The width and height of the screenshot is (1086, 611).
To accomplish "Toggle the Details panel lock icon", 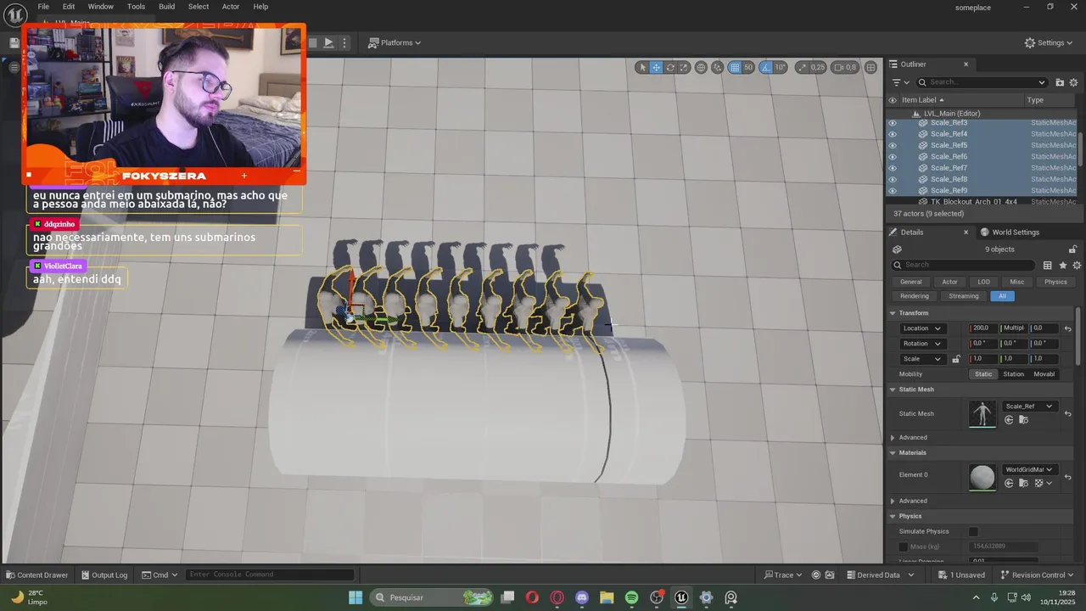I will (x=1073, y=249).
